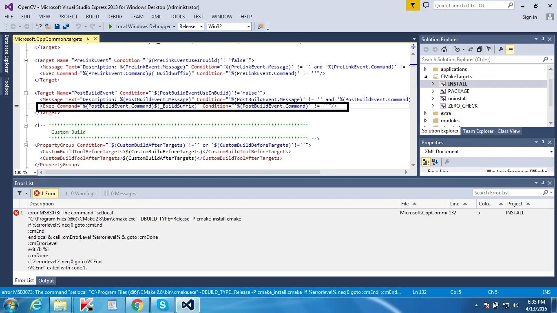Toggle the 0 Messages filter button
The height and width of the screenshot is (313, 557).
(x=120, y=193)
